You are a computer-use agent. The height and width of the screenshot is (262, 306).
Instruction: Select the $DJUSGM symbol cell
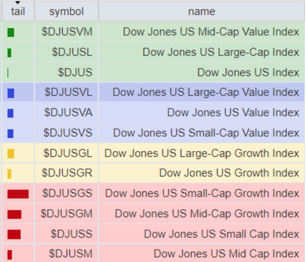tap(67, 213)
